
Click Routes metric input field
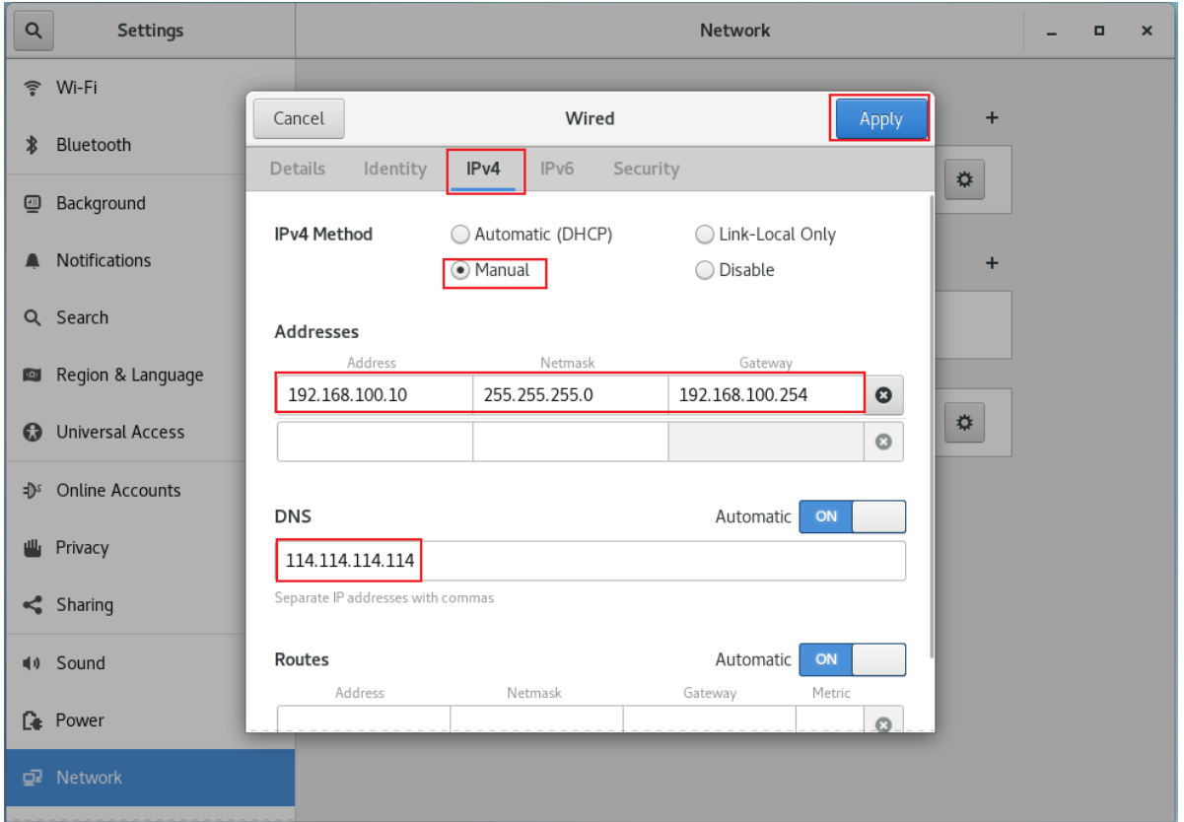[830, 719]
